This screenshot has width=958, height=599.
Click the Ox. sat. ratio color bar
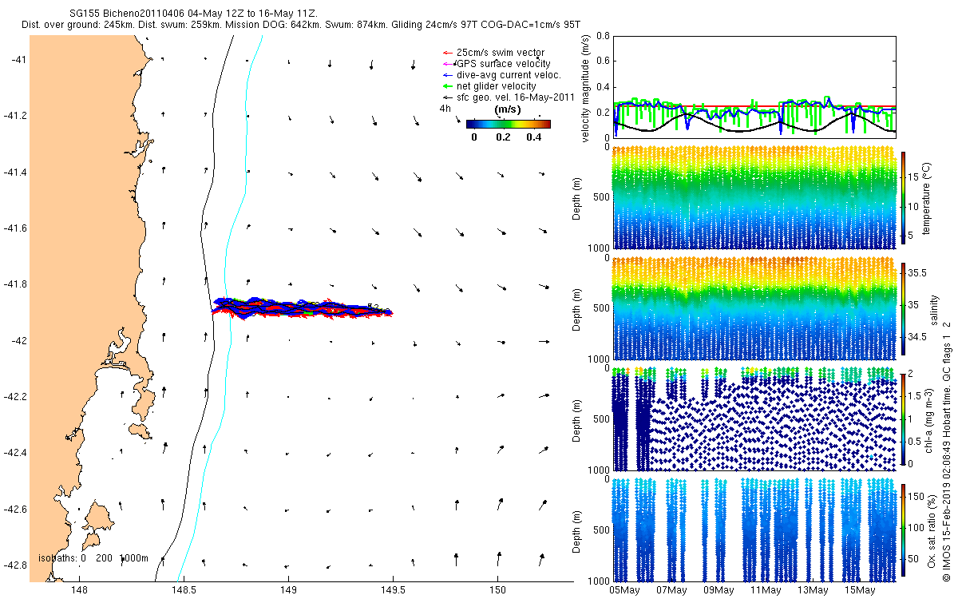point(903,531)
